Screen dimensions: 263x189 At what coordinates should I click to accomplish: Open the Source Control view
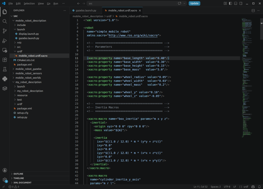click(5, 31)
